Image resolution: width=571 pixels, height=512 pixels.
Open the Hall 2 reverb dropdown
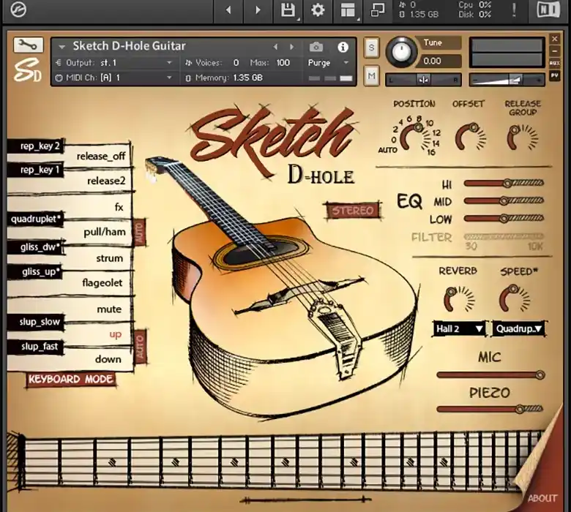pos(459,329)
